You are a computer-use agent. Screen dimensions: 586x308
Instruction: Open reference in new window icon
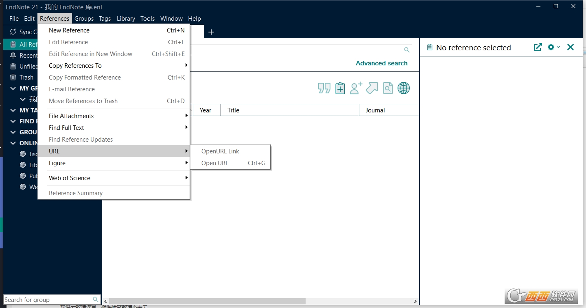point(538,47)
